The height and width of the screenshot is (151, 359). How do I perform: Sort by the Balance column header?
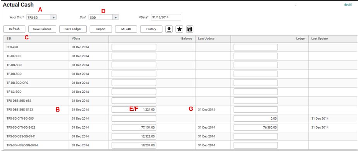[x=152, y=39]
